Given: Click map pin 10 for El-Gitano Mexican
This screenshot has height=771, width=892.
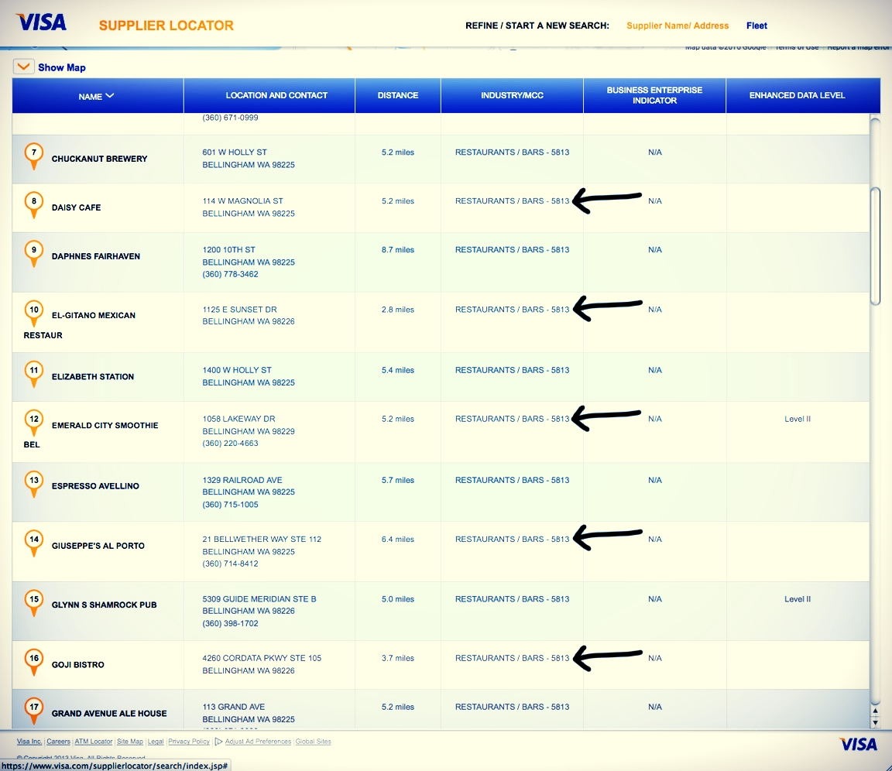Looking at the screenshot, I should pos(34,314).
